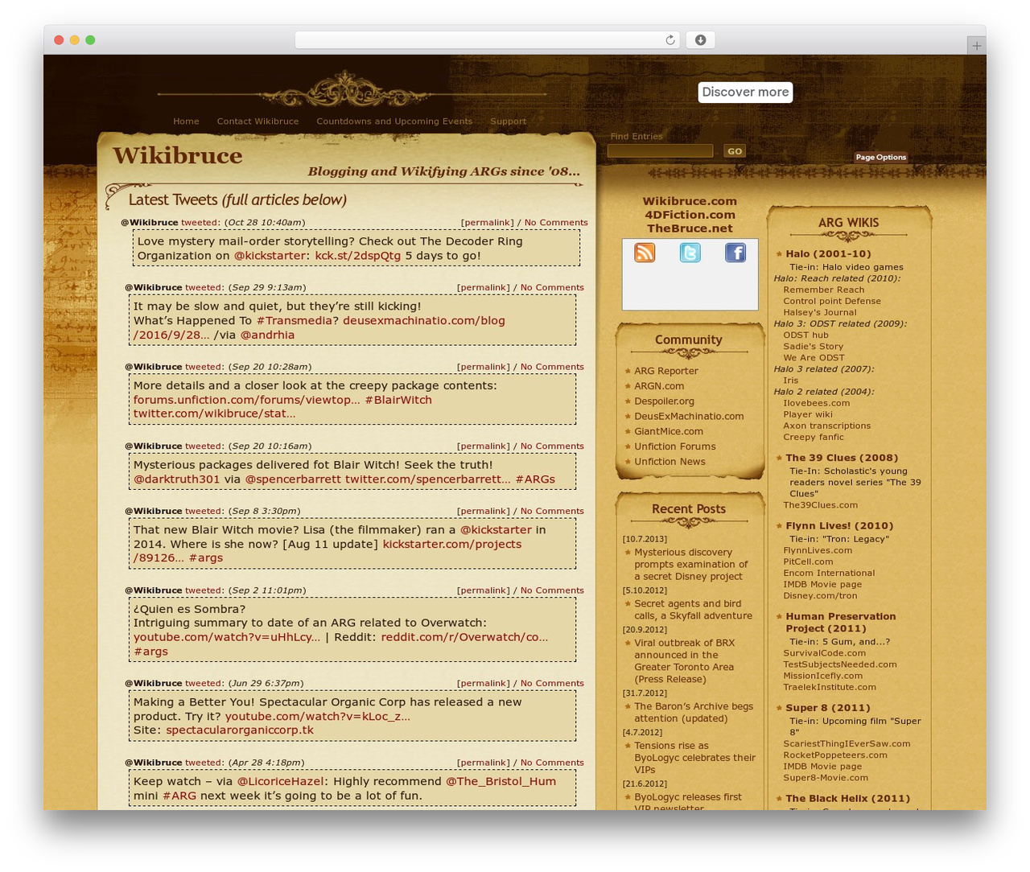Open The Baron's Archive begs attention post
1030x872 pixels.
694,712
